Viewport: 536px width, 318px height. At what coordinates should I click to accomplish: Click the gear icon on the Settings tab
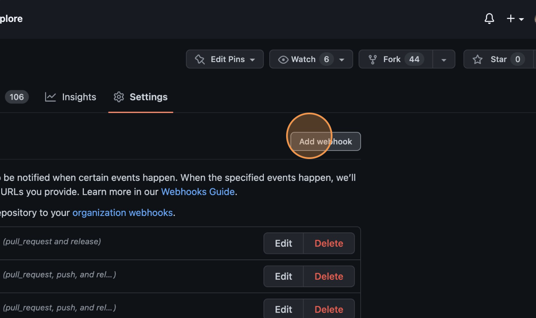tap(118, 97)
